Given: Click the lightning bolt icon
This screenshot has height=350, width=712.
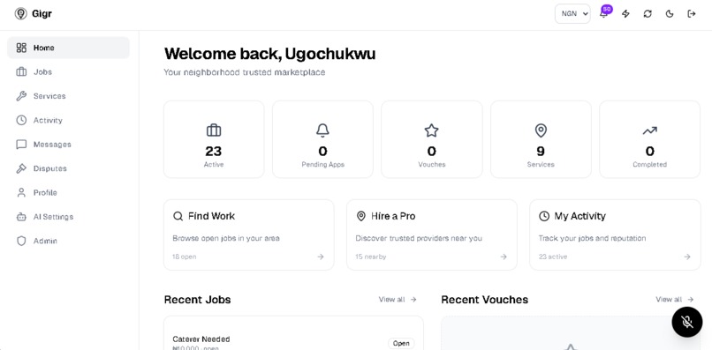Looking at the screenshot, I should pos(625,13).
